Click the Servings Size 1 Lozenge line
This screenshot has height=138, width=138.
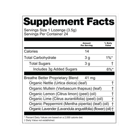pyautogui.click(x=50, y=30)
